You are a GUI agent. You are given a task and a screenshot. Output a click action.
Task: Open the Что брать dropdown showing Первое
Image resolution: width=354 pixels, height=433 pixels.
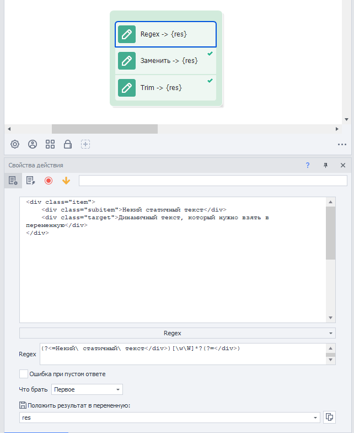[87, 389]
